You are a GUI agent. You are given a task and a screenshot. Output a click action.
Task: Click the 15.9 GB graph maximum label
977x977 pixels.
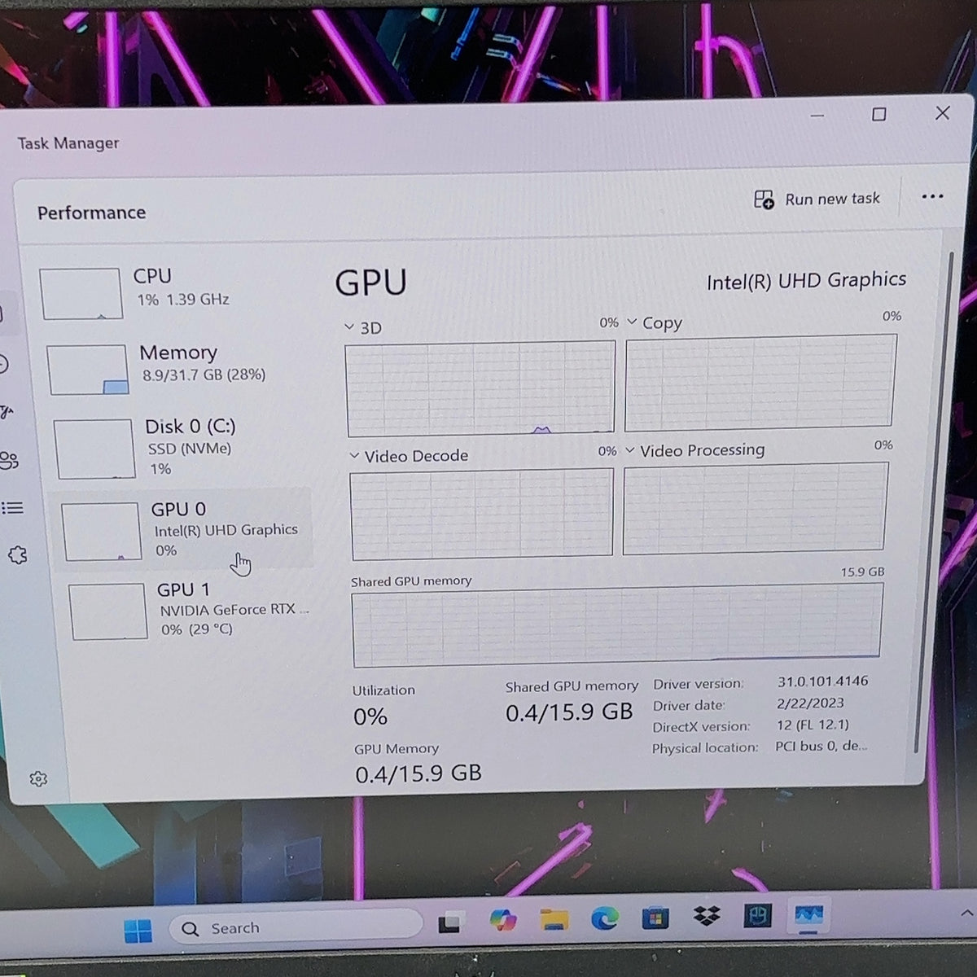pos(862,572)
